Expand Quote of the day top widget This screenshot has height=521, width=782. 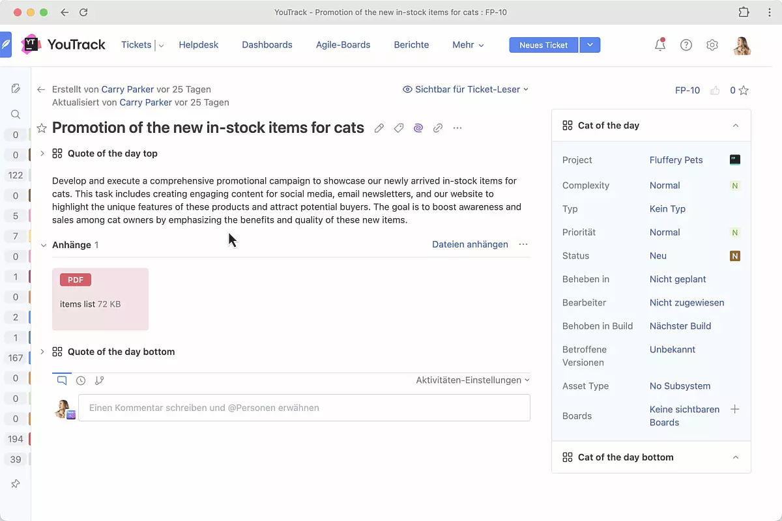pos(42,154)
